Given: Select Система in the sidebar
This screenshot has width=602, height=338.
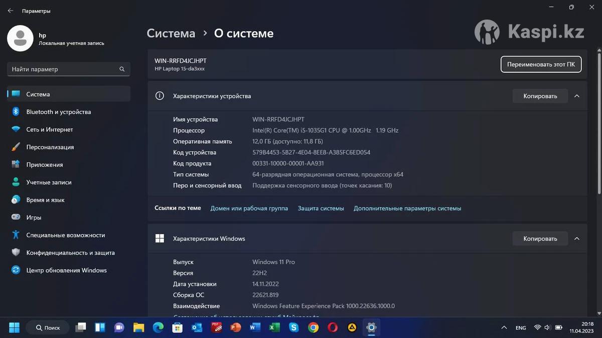Looking at the screenshot, I should pyautogui.click(x=69, y=94).
